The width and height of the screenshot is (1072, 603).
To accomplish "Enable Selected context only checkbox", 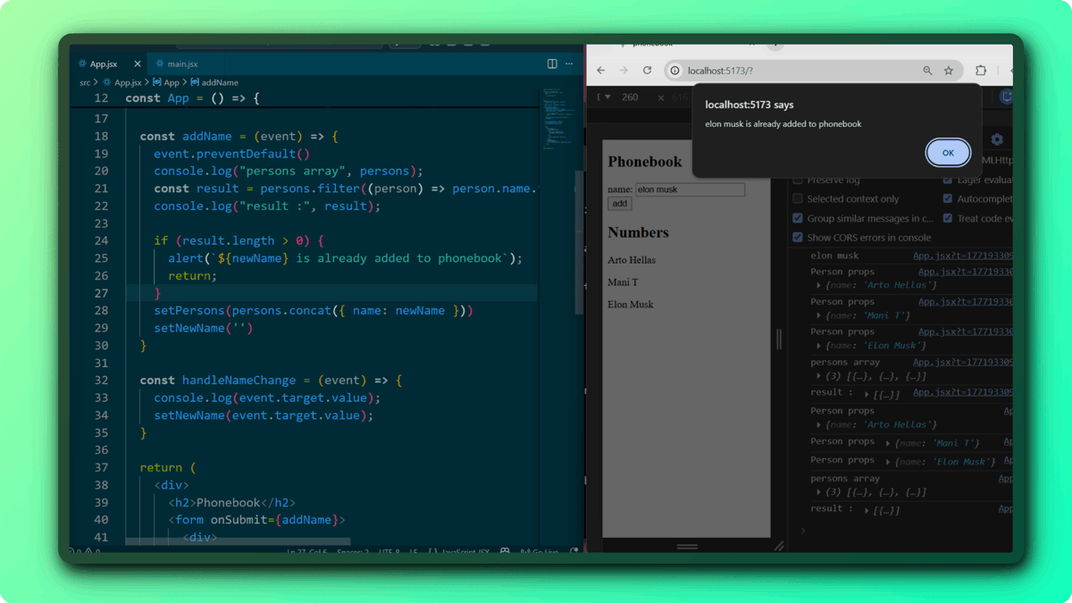I will point(798,199).
